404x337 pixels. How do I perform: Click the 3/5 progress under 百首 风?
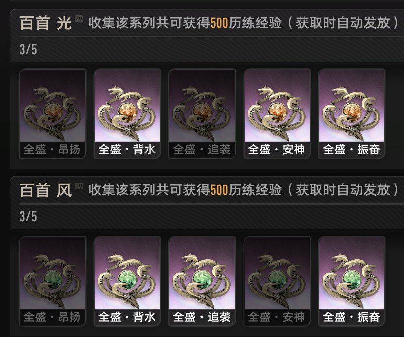point(28,216)
